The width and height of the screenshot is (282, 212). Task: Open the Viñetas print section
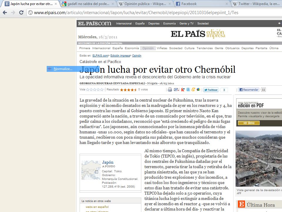(x=162, y=48)
